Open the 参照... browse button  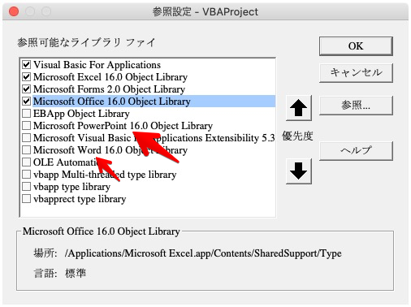356,106
